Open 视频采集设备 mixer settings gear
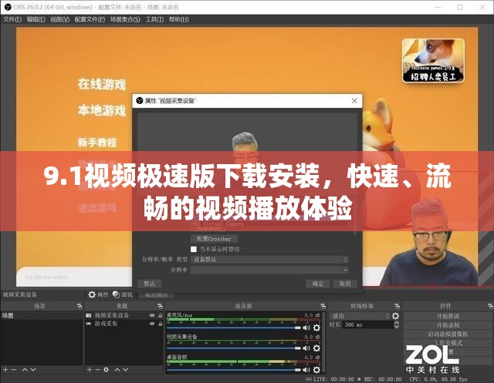This screenshot has width=494, height=383. click(316, 348)
